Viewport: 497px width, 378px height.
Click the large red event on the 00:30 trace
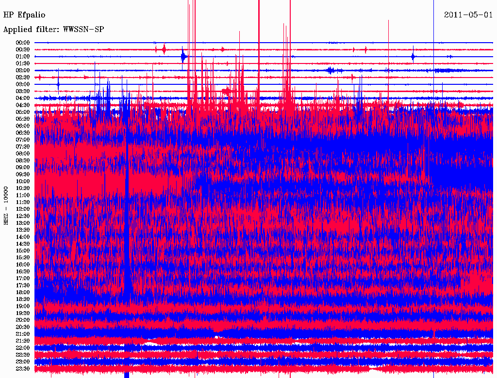click(164, 49)
